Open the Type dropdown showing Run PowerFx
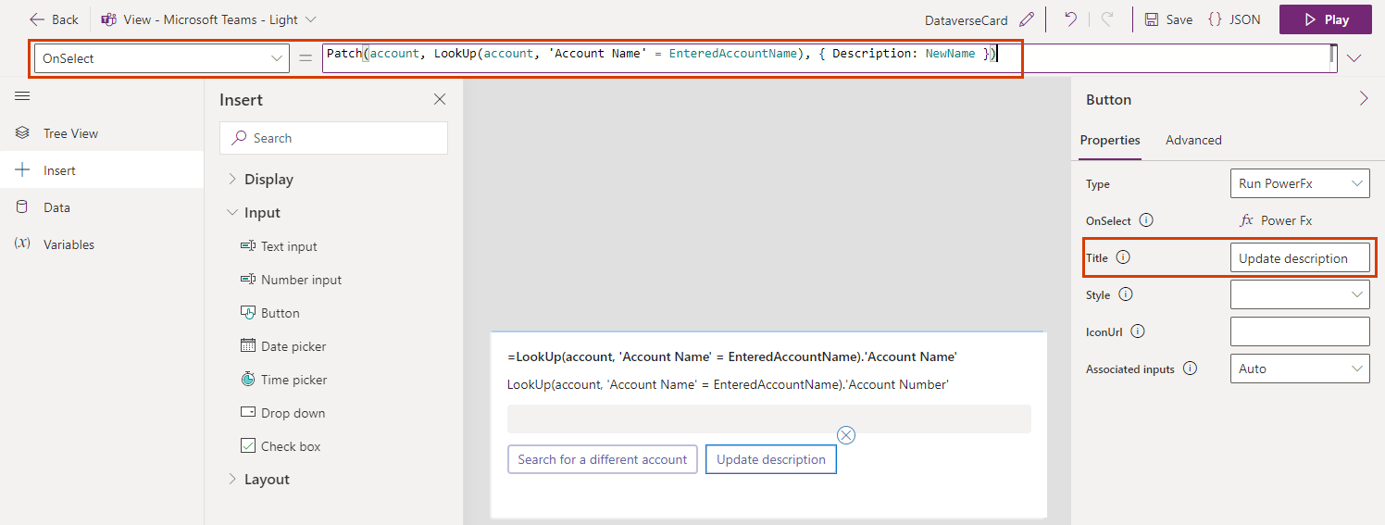 tap(1300, 183)
